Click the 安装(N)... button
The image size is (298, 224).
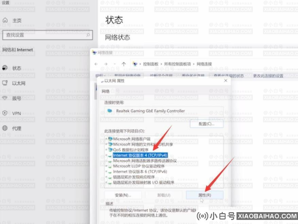click(x=123, y=195)
